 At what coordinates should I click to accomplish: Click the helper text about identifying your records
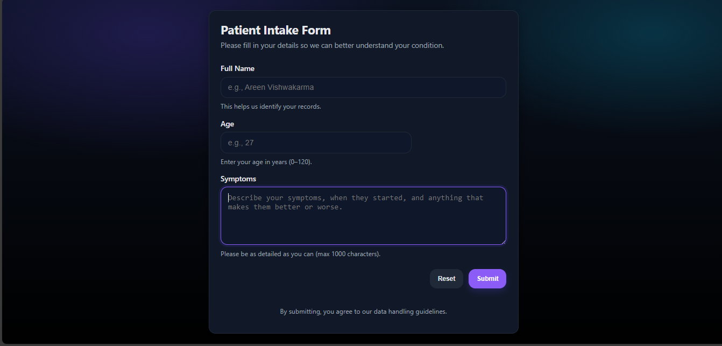coord(271,107)
